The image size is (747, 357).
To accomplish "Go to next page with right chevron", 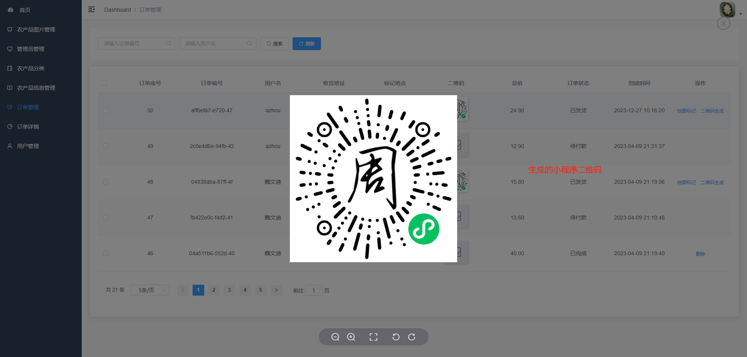I will click(x=276, y=290).
